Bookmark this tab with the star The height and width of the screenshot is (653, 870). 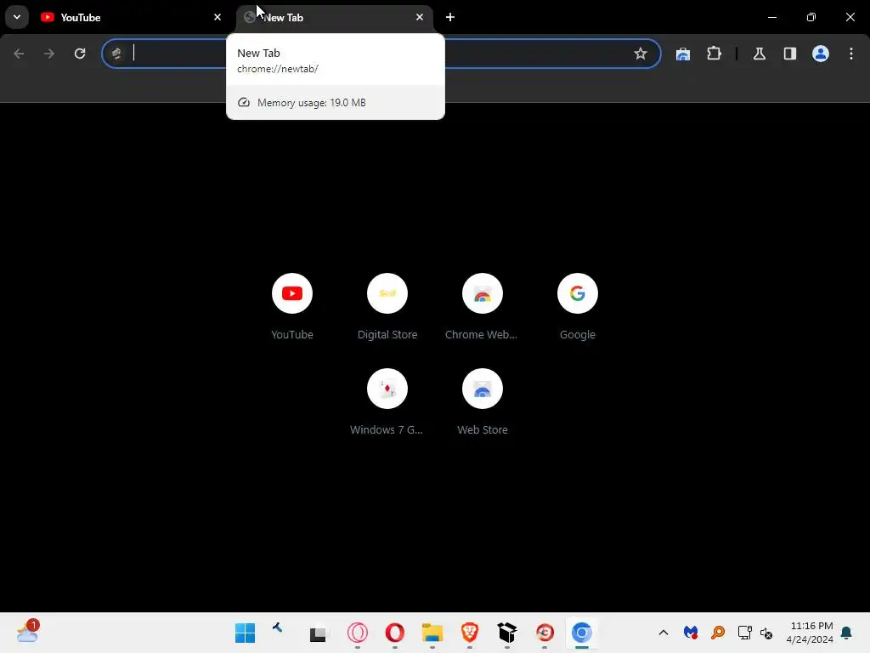tap(641, 54)
